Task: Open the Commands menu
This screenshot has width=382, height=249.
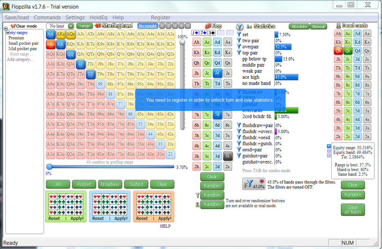Action: [47, 17]
